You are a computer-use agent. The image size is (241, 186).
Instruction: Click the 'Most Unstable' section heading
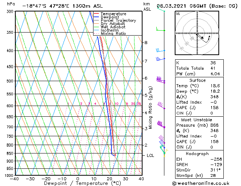[x=197, y=120]
